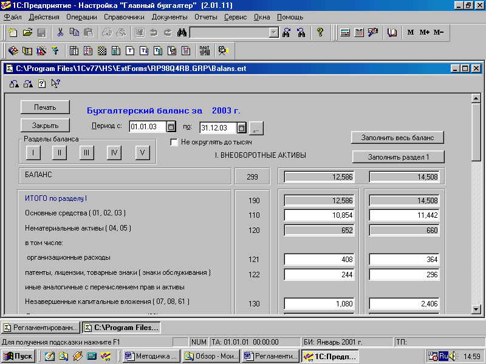This screenshot has width=486, height=364.
Task: Click 'ИТОГО по разделу I' label
Action: (56, 198)
